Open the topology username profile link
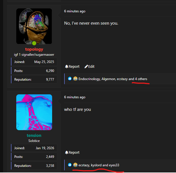Viewport: 176px width, 173px height. 34,49
